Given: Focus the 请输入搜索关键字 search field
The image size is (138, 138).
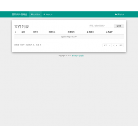Looking at the screenshot, I should pos(101,26).
